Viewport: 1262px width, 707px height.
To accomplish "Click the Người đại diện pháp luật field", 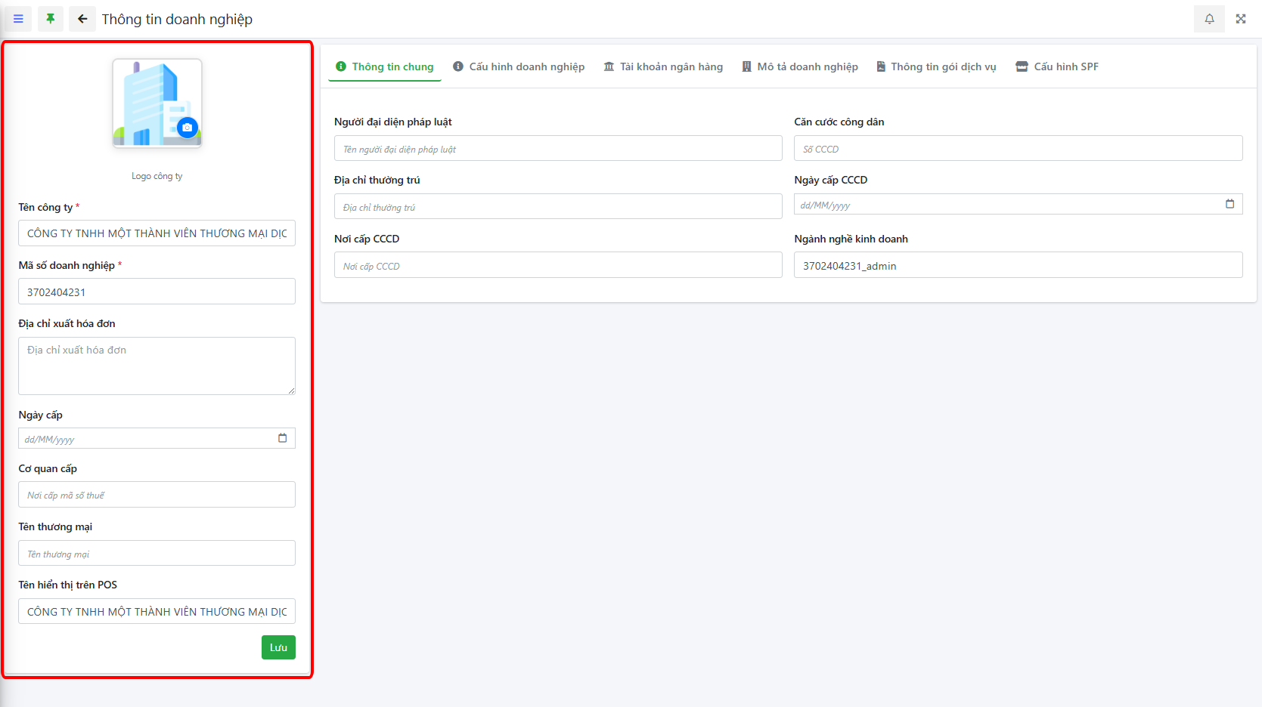I will (558, 149).
